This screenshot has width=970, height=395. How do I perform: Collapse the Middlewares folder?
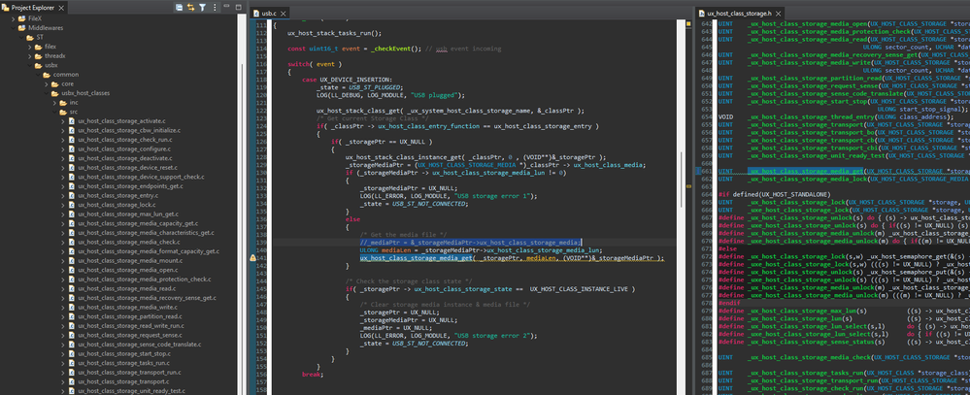pos(13,28)
